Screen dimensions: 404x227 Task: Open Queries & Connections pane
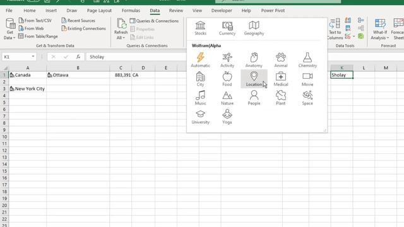[x=154, y=21]
